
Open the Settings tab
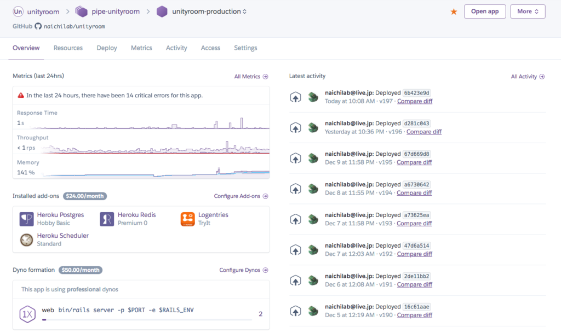[x=245, y=48]
